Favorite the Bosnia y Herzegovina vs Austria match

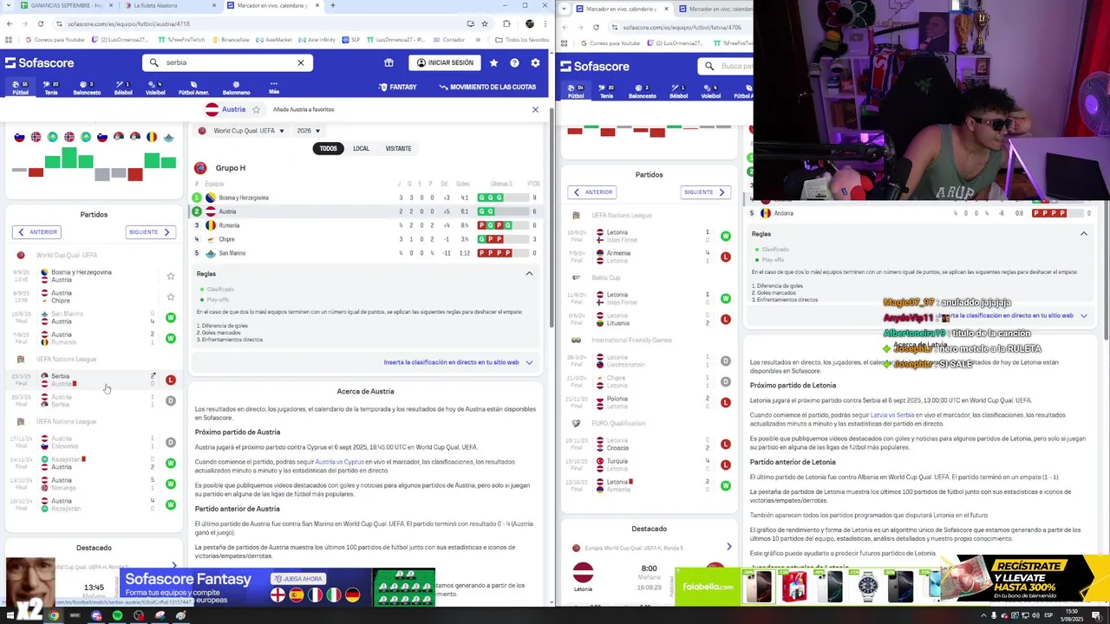[x=171, y=276]
